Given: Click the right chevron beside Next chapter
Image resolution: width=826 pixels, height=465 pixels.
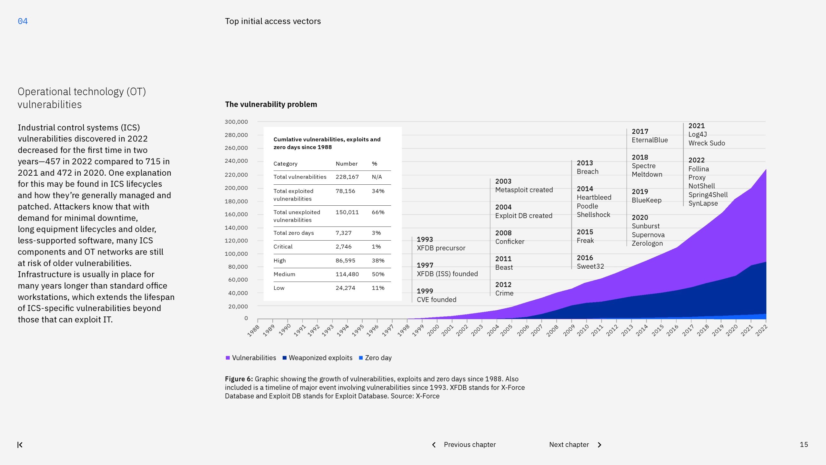Looking at the screenshot, I should (599, 445).
